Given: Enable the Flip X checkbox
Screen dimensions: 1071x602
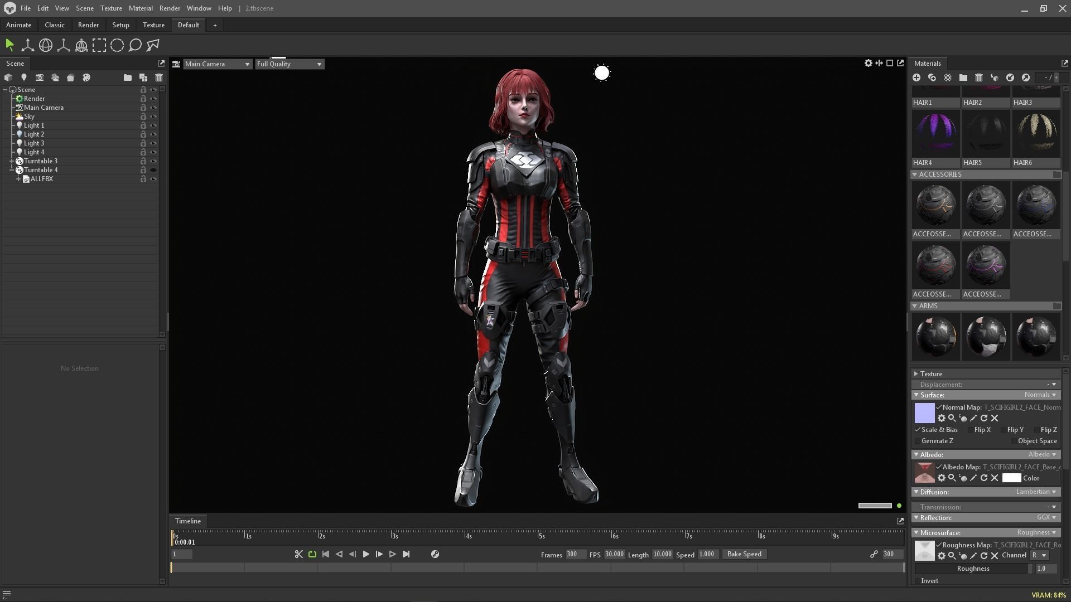Looking at the screenshot, I should coord(969,430).
